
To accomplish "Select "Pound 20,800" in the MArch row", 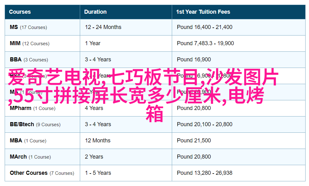I will [194, 157].
